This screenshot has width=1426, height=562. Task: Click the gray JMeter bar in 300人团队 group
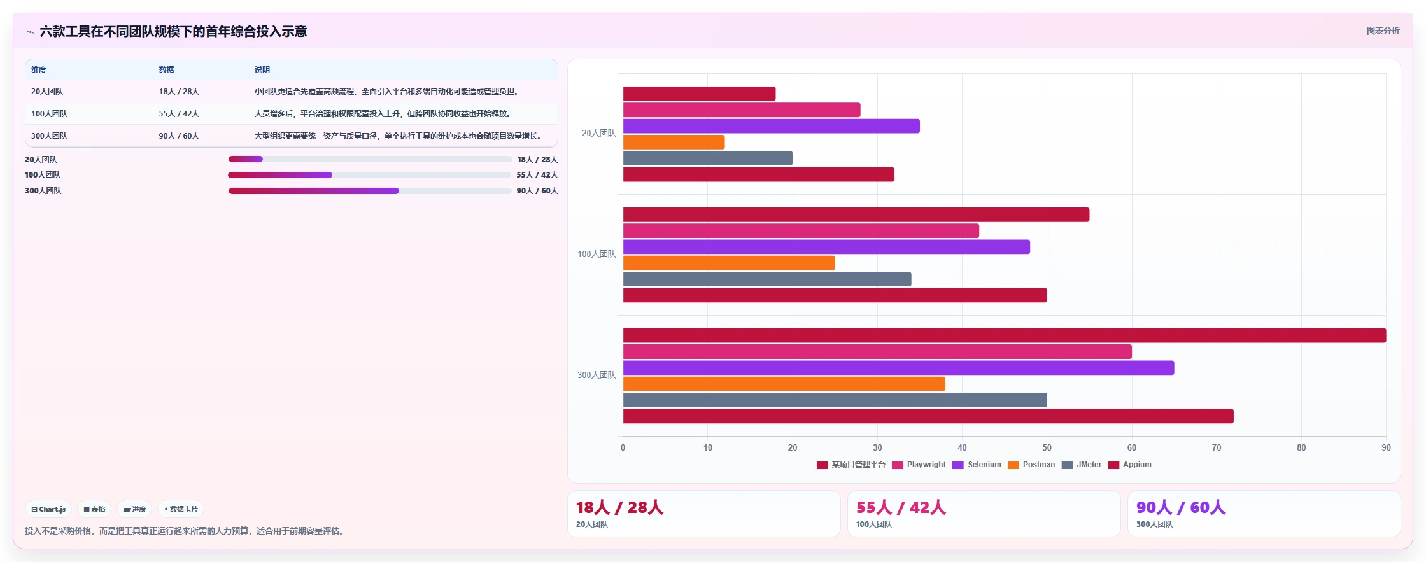[x=835, y=400]
